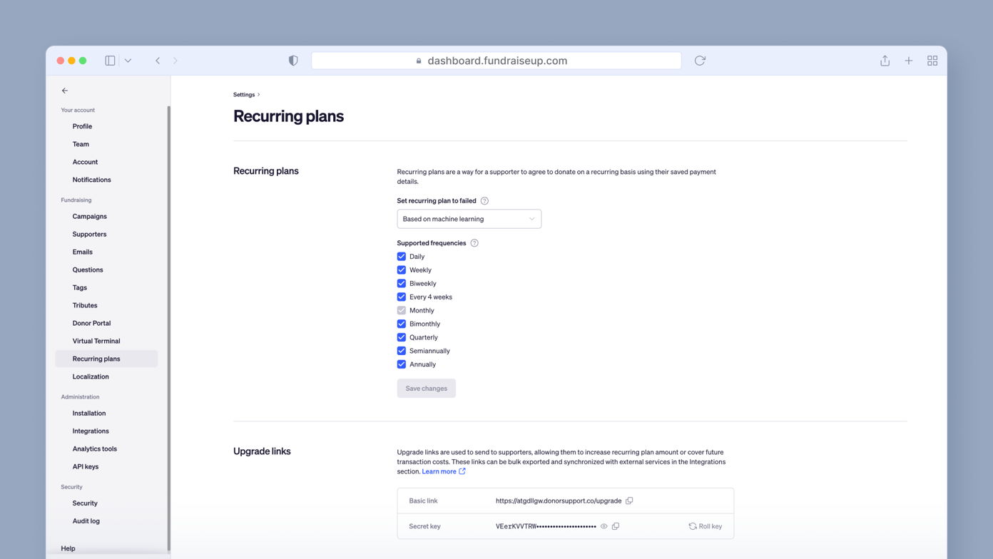Viewport: 993px width, 559px height.
Task: Uncheck the Every 4 weeks checkbox
Action: pos(402,297)
